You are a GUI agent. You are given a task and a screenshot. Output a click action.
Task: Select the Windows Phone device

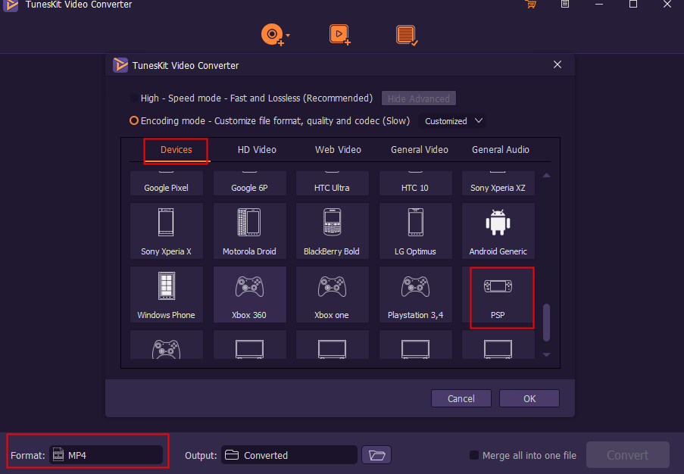point(166,295)
